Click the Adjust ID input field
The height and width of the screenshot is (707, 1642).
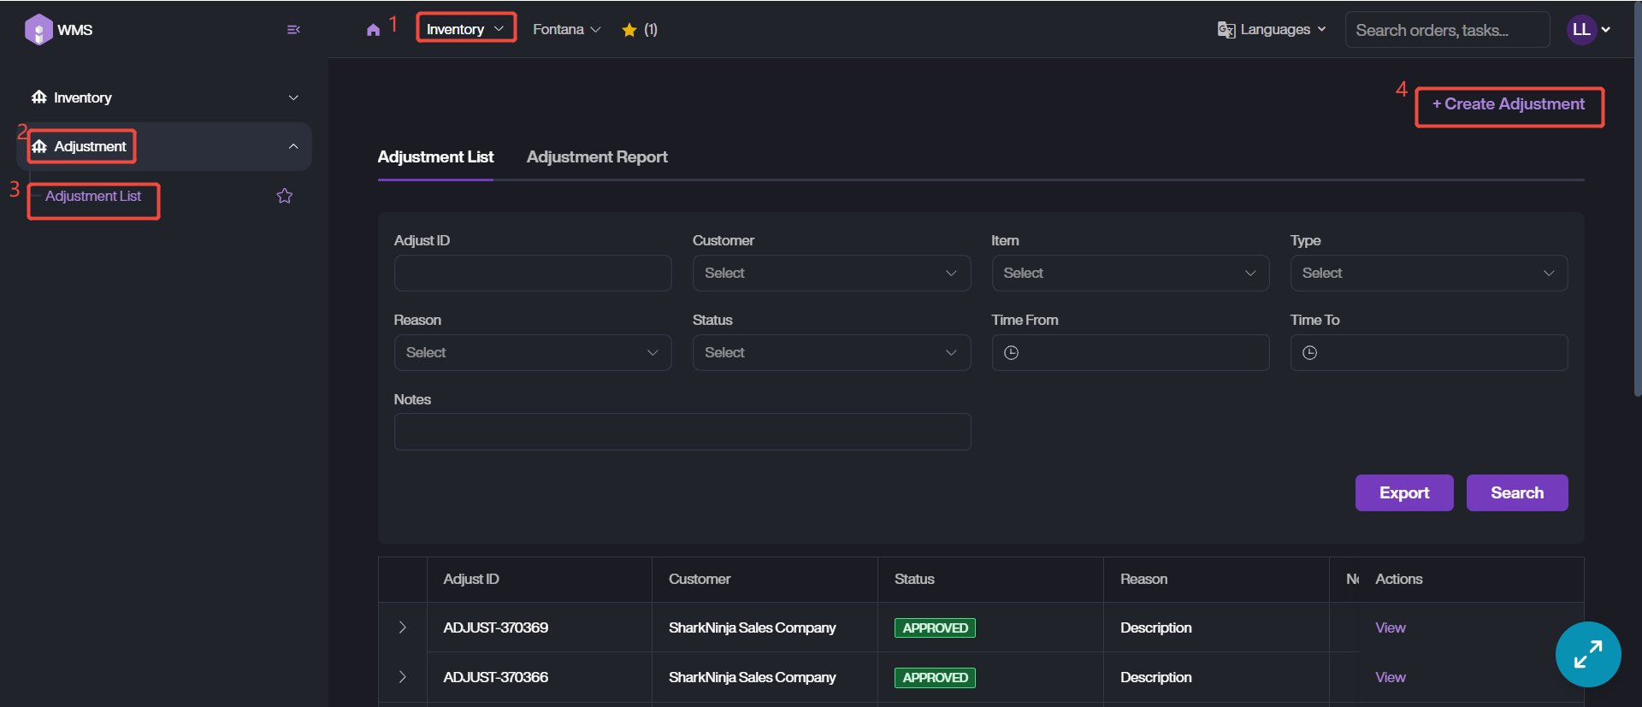pyautogui.click(x=532, y=274)
